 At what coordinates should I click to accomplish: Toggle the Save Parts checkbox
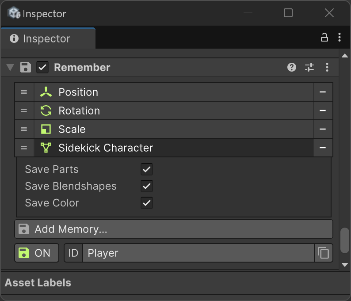[x=147, y=169]
